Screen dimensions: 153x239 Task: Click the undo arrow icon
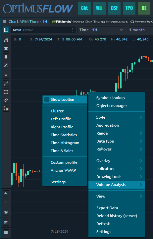[6, 194]
